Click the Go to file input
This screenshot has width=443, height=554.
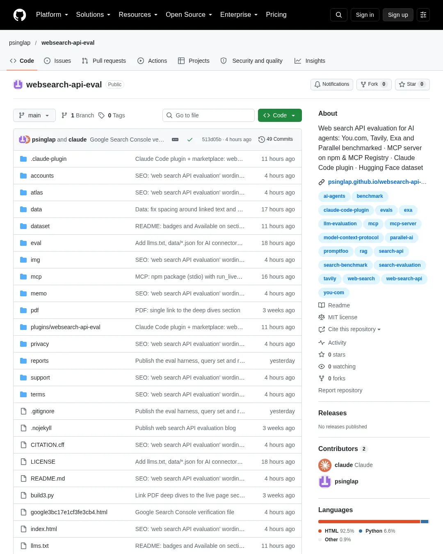point(208,115)
